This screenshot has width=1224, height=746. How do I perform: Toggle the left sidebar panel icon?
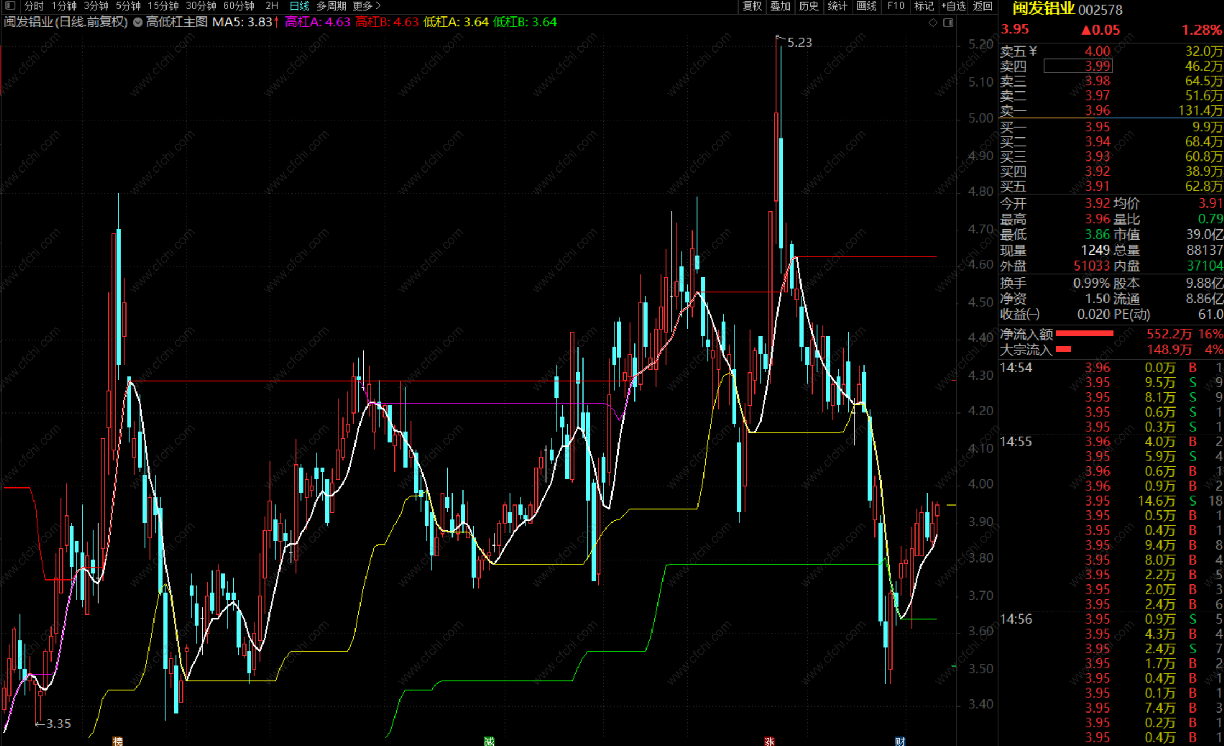point(10,6)
